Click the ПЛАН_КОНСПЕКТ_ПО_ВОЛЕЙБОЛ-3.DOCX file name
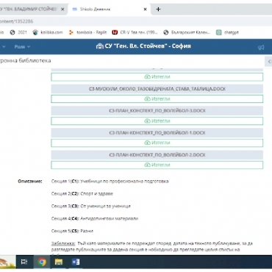Image resolution: width=272 pixels, height=272 pixels. tap(157, 111)
